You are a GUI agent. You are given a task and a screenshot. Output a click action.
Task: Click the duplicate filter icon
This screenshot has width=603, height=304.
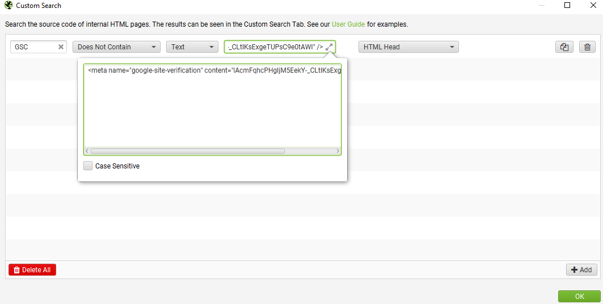pos(564,47)
